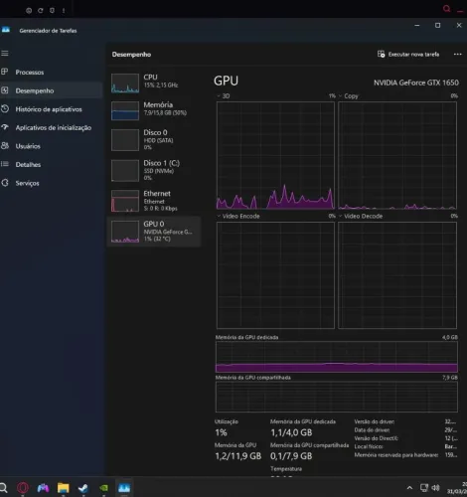Image resolution: width=467 pixels, height=497 pixels.
Task: Click the 1,1/4,0 GB dedicated memory value
Action: pyautogui.click(x=291, y=432)
